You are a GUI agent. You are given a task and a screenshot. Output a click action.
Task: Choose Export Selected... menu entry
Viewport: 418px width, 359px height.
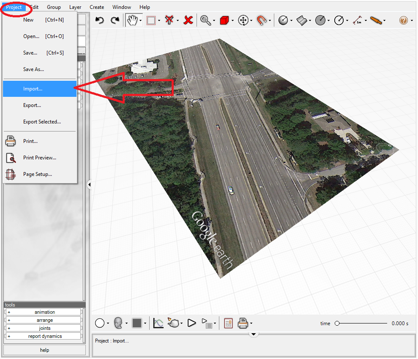pyautogui.click(x=40, y=122)
